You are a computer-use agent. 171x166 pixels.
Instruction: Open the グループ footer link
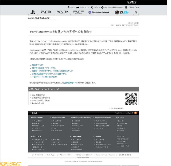(121, 121)
